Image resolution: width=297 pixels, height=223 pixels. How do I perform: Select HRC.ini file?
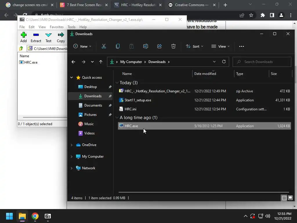[x=204, y=109]
